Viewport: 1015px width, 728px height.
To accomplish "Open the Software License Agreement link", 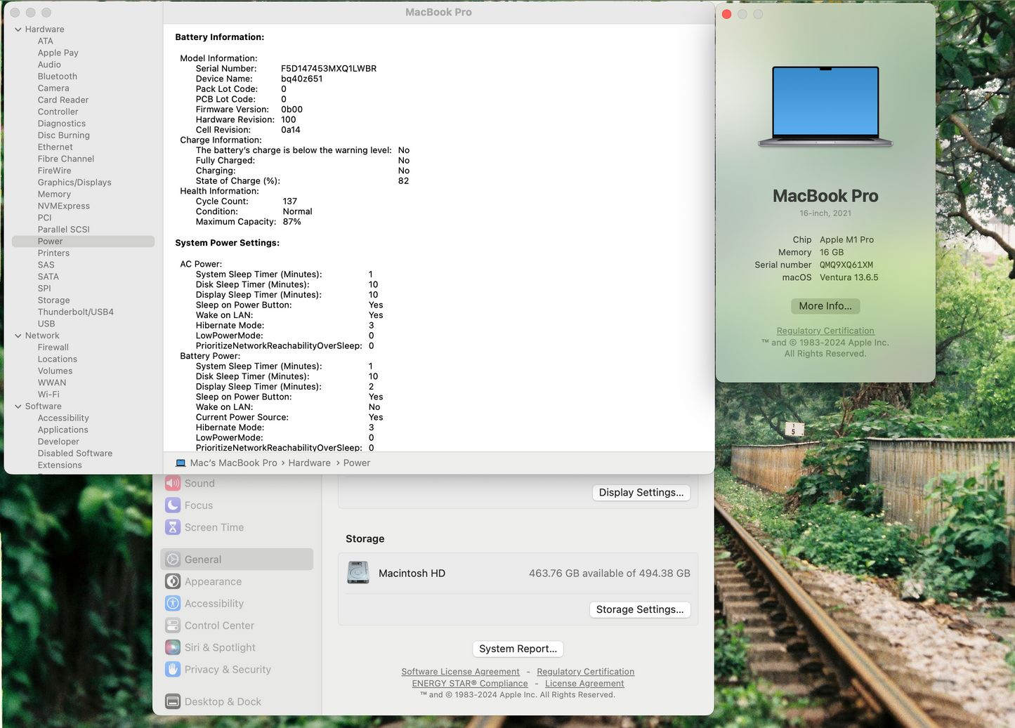I will pyautogui.click(x=460, y=672).
